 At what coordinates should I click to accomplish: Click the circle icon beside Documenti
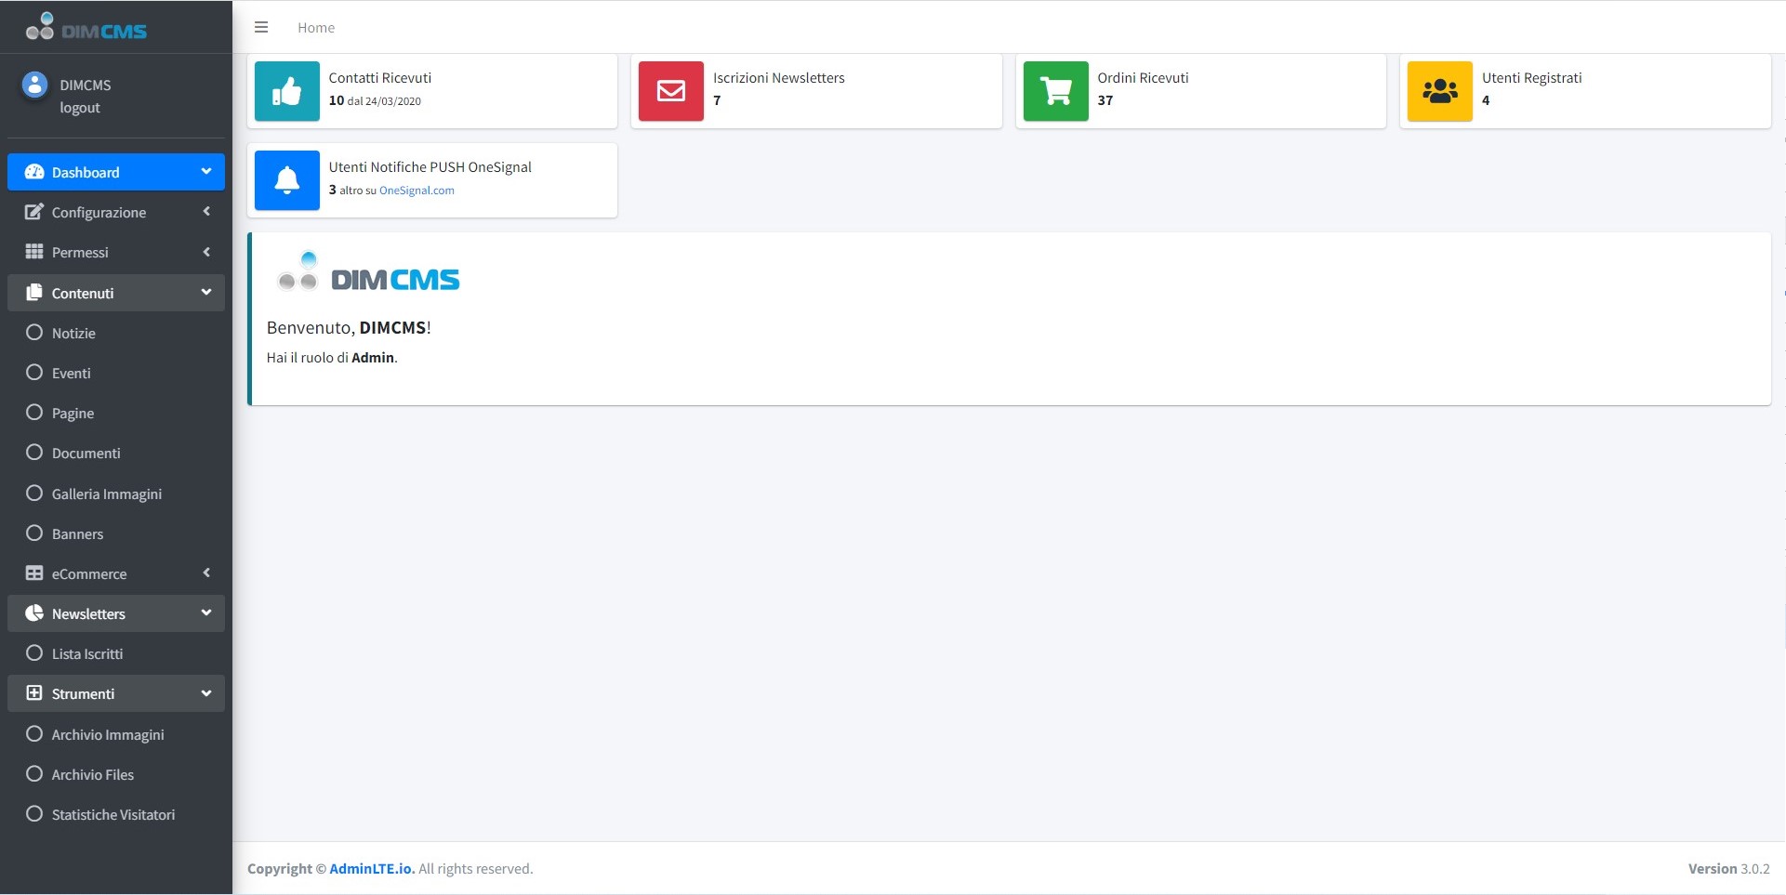[x=34, y=452]
